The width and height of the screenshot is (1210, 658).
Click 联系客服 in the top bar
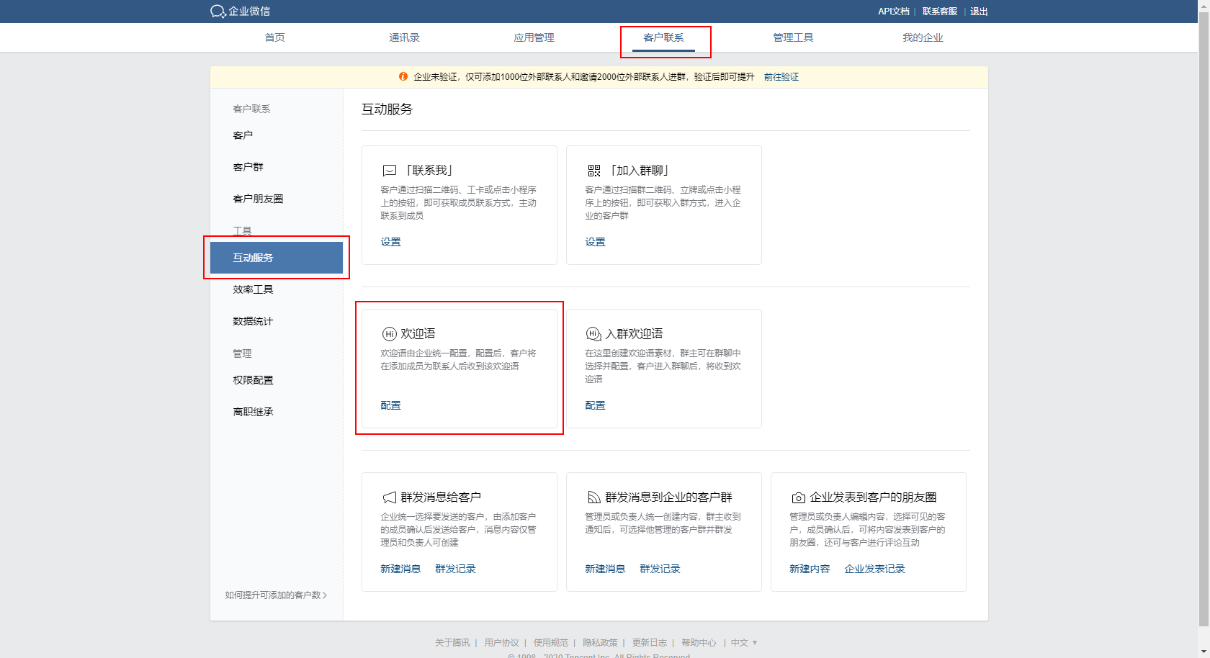click(940, 12)
